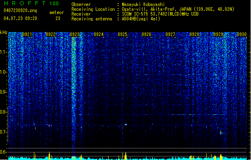Click the 0924 time marker
Screen dimensions: 251x160
click(99, 34)
